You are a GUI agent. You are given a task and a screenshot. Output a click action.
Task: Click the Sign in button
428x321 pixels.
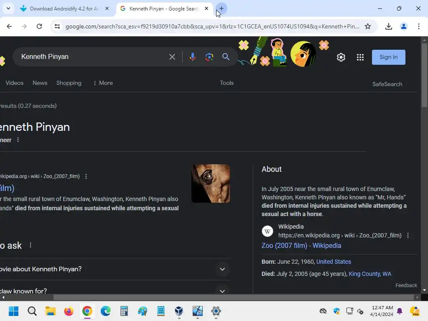click(x=388, y=57)
